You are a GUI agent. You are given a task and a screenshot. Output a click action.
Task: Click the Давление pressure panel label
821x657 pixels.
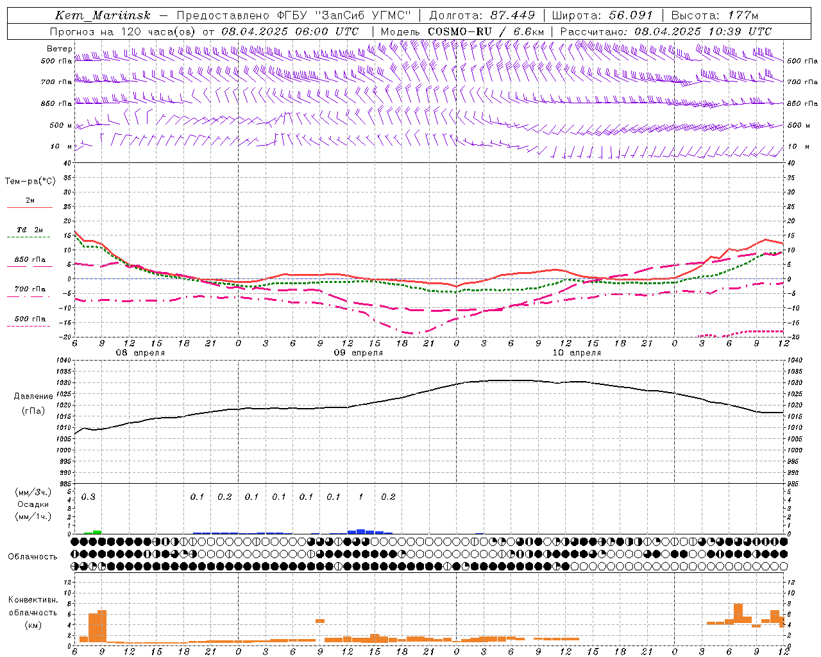click(33, 397)
